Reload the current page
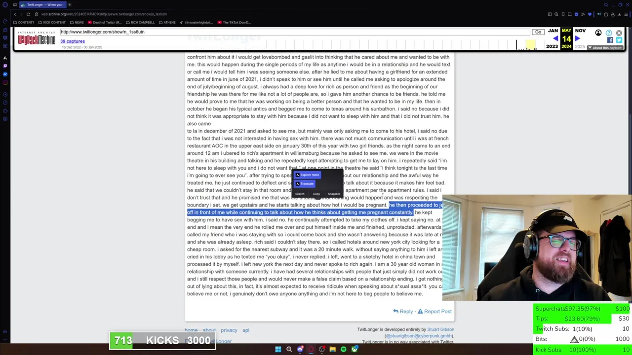632x355 pixels. pyautogui.click(x=28, y=14)
